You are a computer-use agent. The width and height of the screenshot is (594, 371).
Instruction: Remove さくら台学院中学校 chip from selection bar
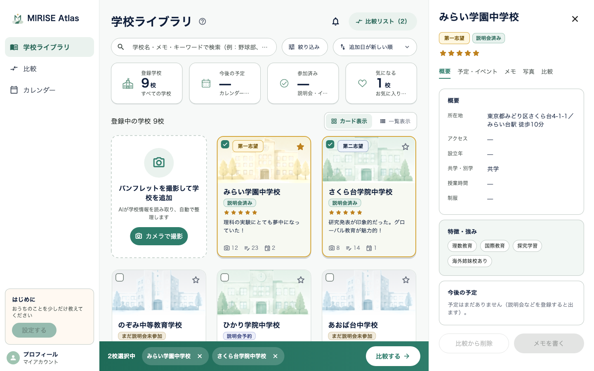(275, 356)
